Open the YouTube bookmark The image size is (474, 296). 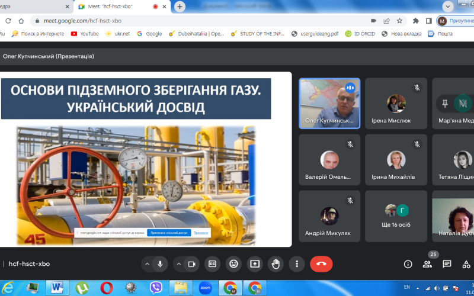coord(85,34)
